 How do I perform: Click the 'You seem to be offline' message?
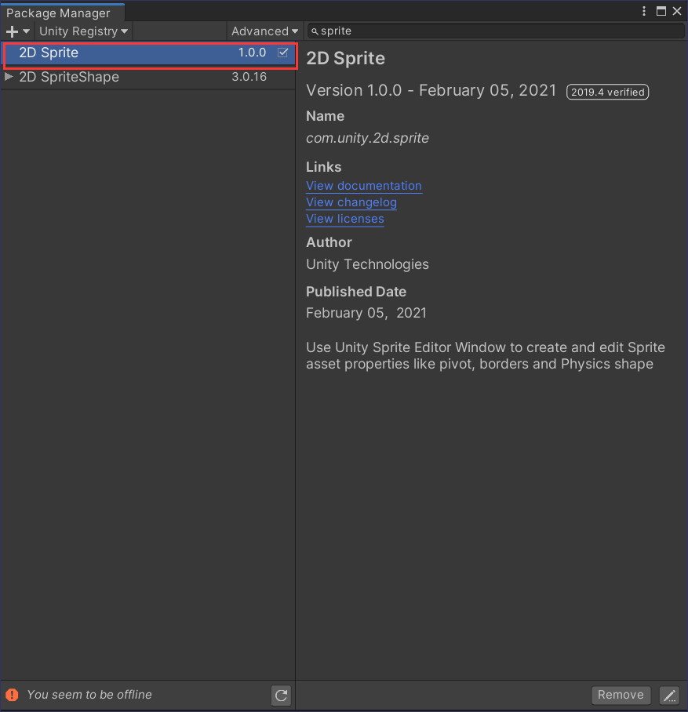(89, 695)
